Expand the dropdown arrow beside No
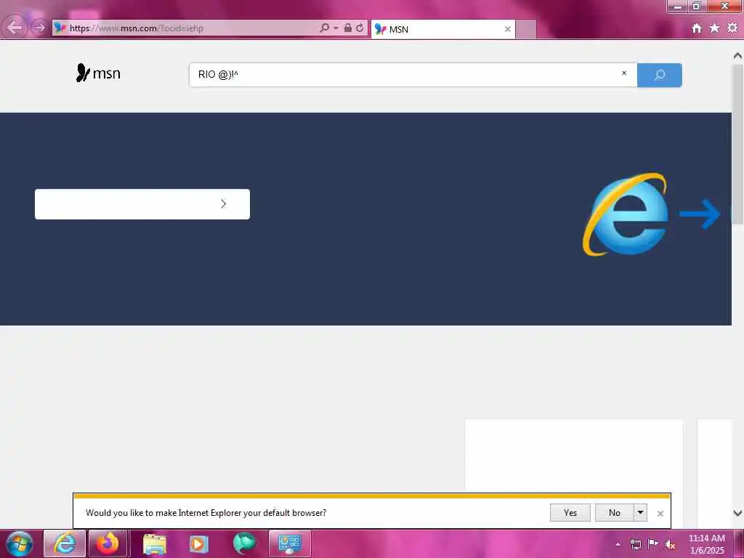This screenshot has height=558, width=744. (x=641, y=512)
